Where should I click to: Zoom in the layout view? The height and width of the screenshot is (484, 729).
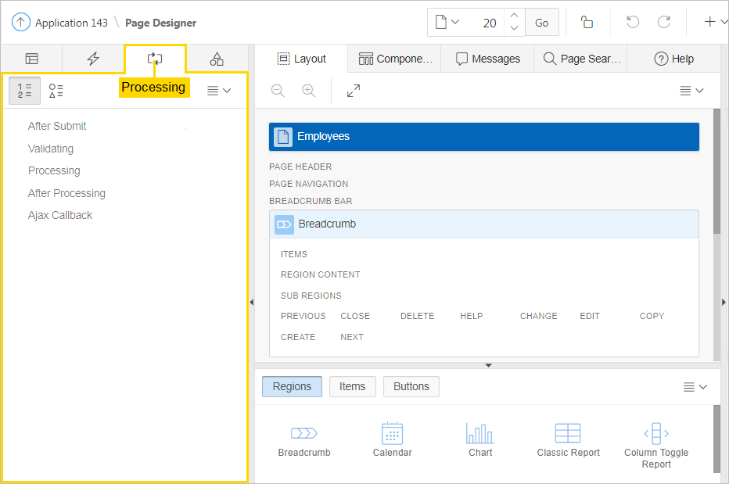click(309, 91)
